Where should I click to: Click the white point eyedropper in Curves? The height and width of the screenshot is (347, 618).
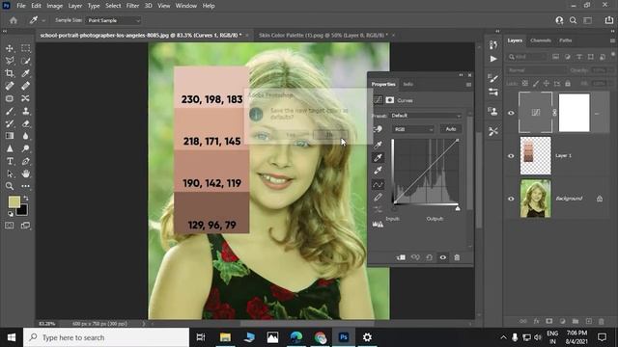tap(378, 171)
